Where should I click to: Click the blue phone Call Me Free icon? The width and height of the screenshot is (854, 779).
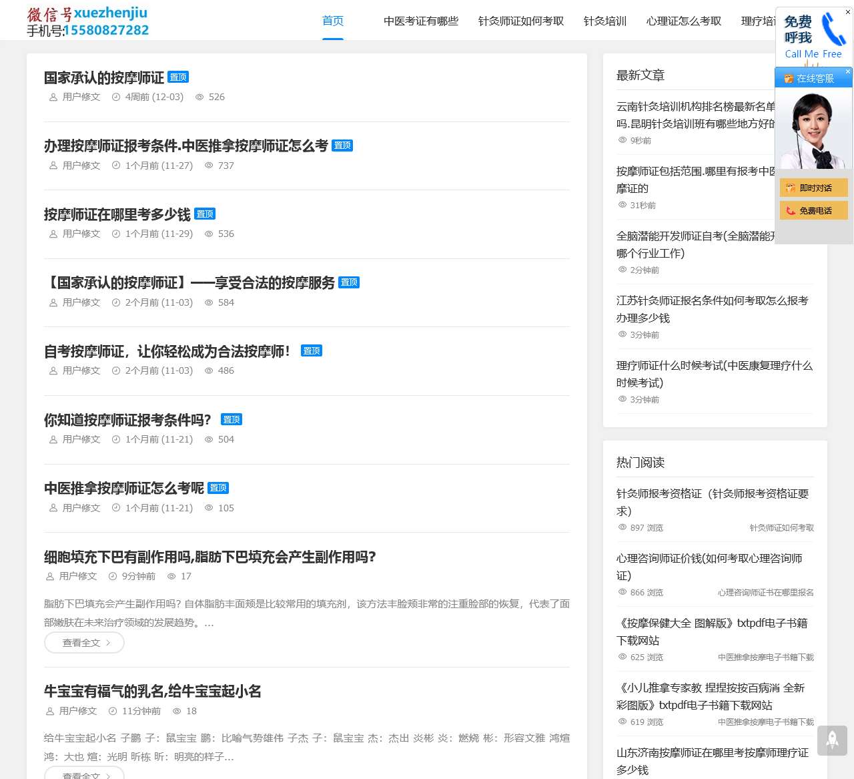tap(833, 29)
